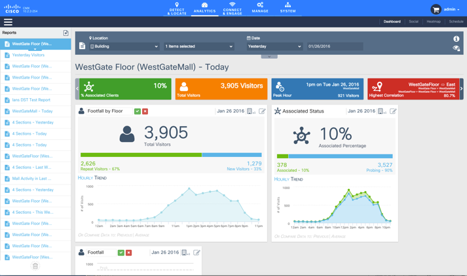Click the blue Peak Hour tile
467x276 pixels.
pyautogui.click(x=317, y=89)
